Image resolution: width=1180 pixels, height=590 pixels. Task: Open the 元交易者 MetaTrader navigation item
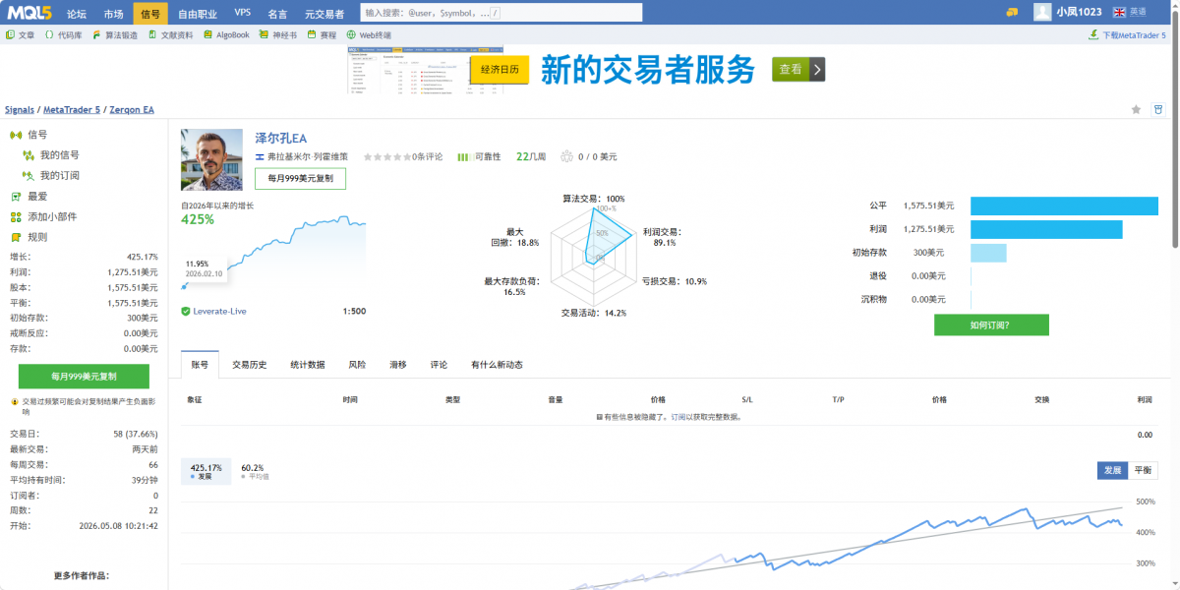click(324, 14)
